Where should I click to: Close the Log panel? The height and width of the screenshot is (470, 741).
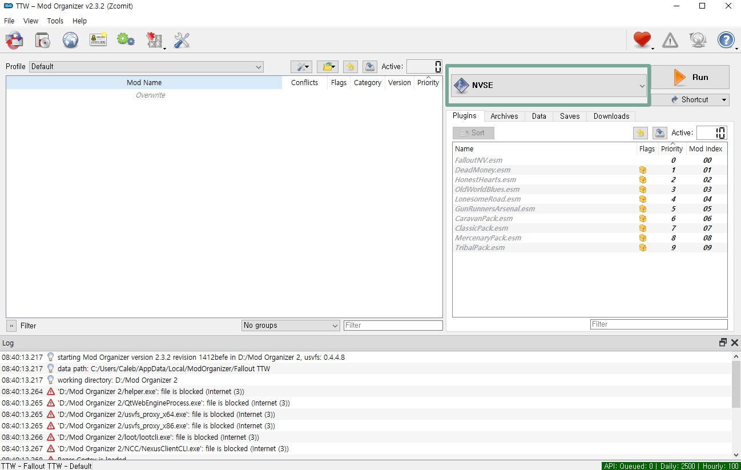click(x=735, y=343)
